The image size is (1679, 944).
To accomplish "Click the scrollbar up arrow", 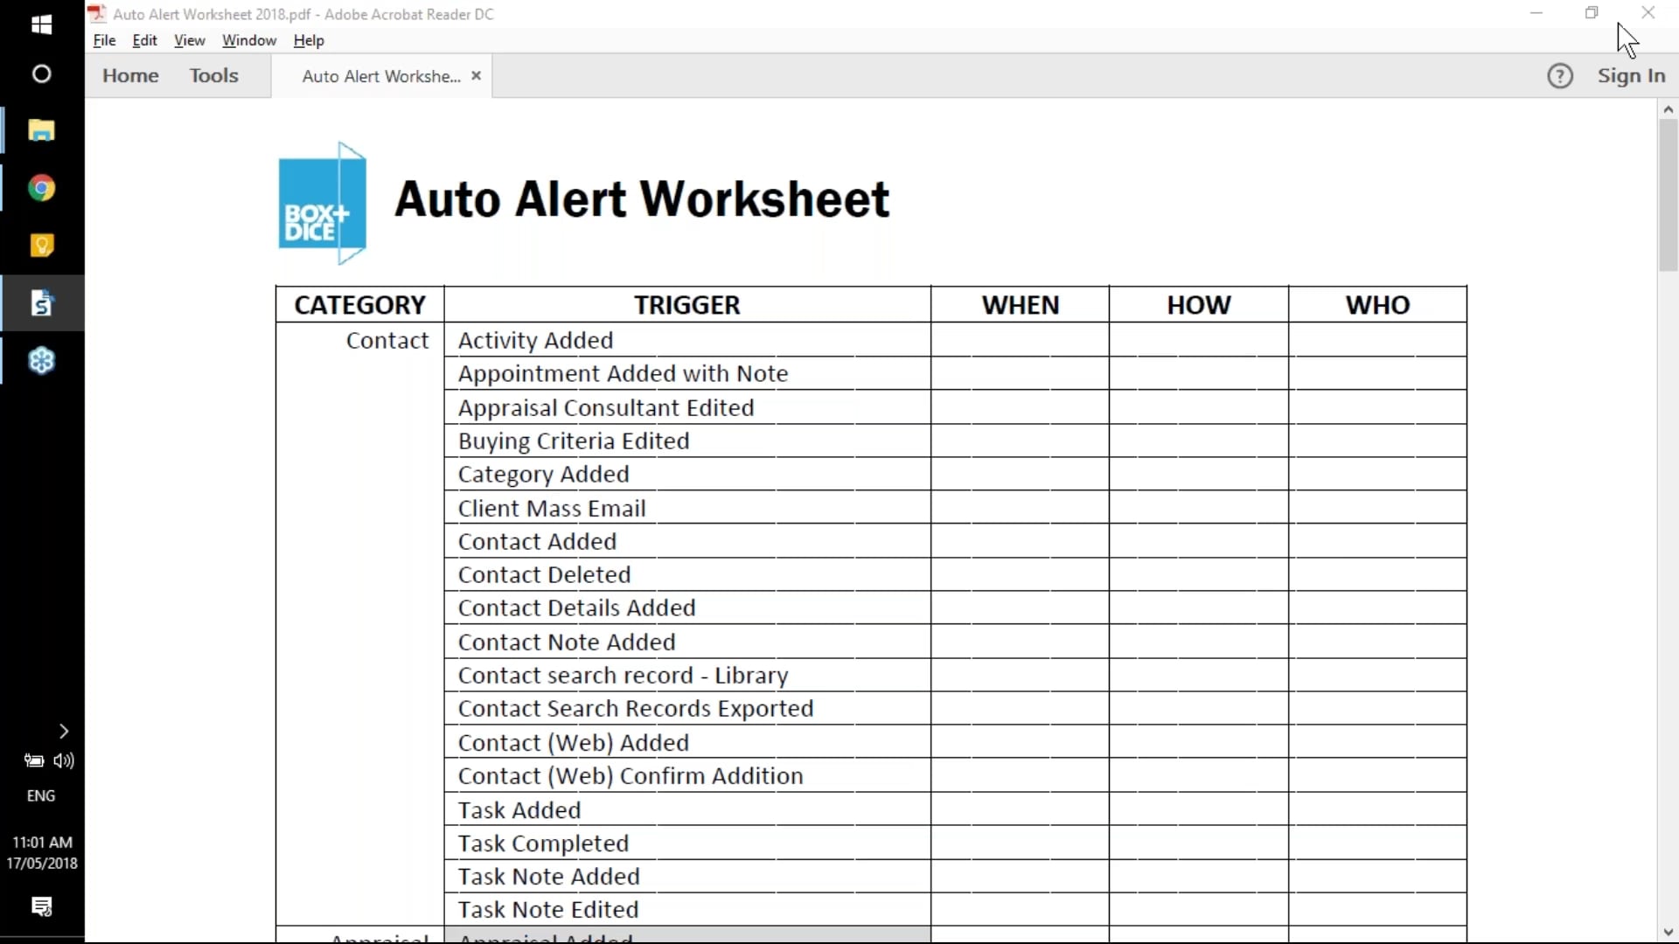I will click(x=1668, y=108).
